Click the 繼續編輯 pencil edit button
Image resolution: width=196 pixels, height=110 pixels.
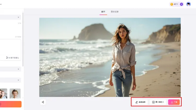coord(141,102)
